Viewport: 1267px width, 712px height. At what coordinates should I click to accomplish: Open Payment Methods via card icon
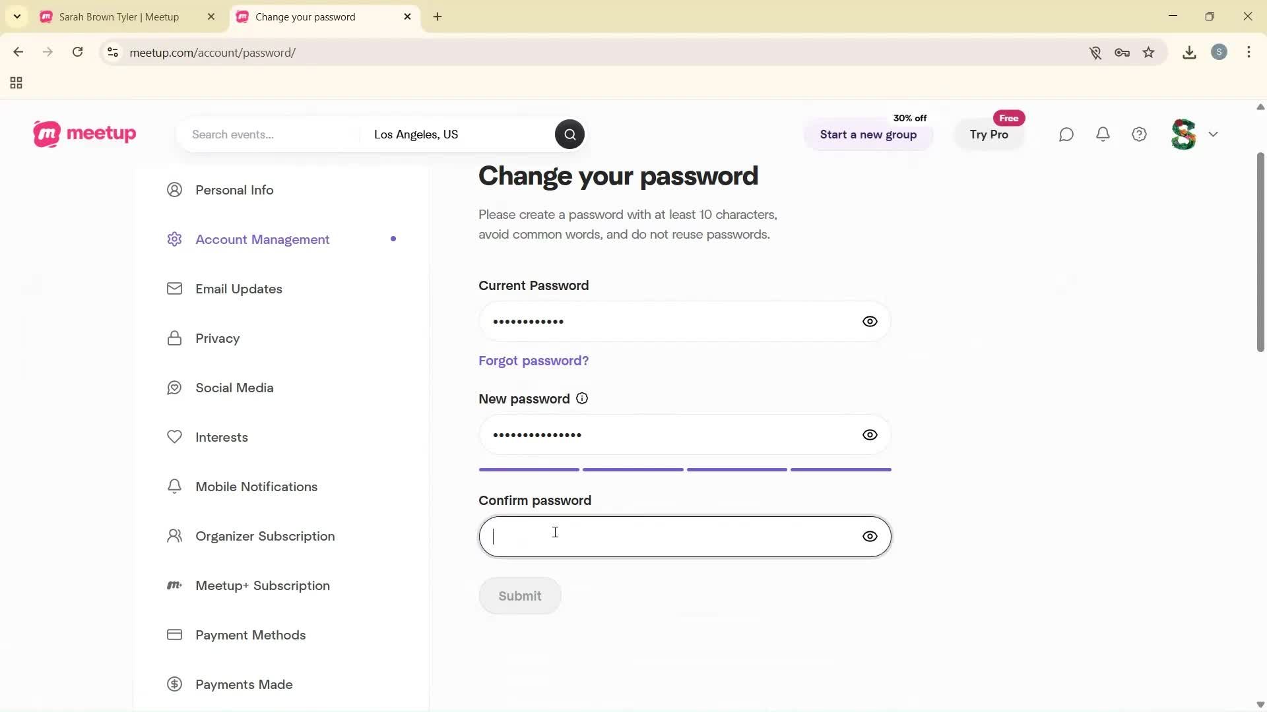[x=174, y=634]
